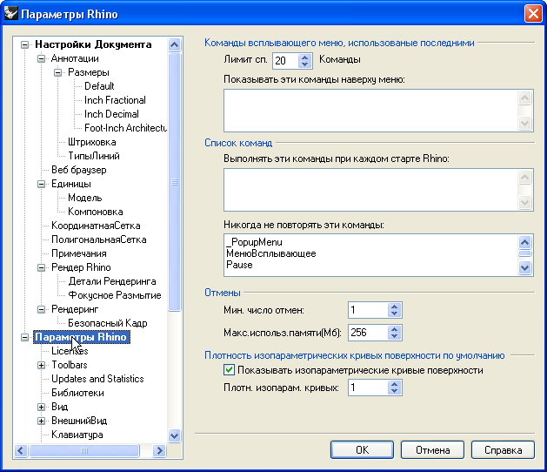Select Inch Decimal in tree
547x472 pixels.
[x=111, y=114]
